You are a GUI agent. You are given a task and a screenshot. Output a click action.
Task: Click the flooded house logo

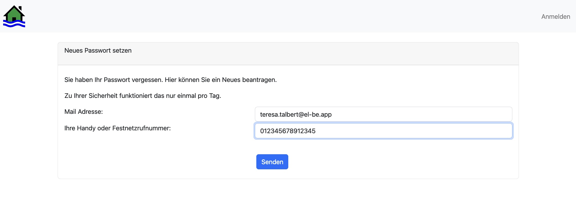tap(14, 16)
